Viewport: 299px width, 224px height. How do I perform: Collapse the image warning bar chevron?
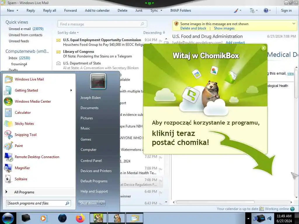294,24
